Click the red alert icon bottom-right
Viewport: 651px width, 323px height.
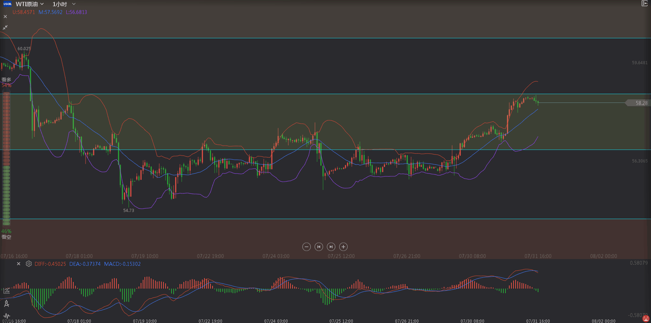[646, 318]
